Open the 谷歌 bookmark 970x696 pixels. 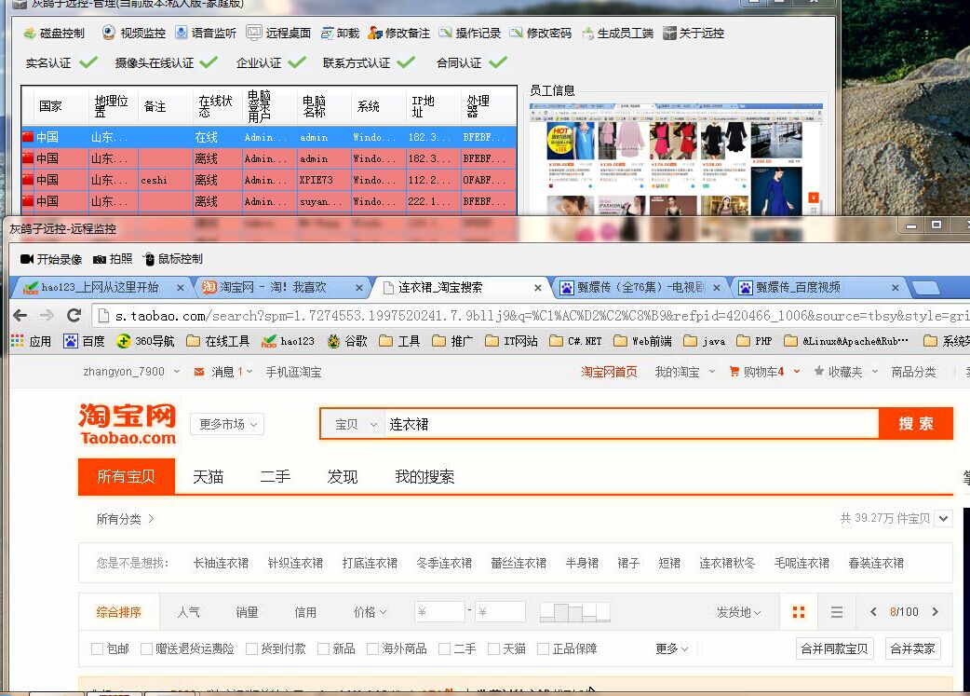tap(347, 341)
